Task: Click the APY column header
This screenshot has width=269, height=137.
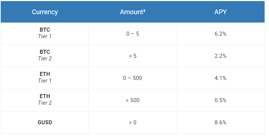Action: tap(221, 12)
